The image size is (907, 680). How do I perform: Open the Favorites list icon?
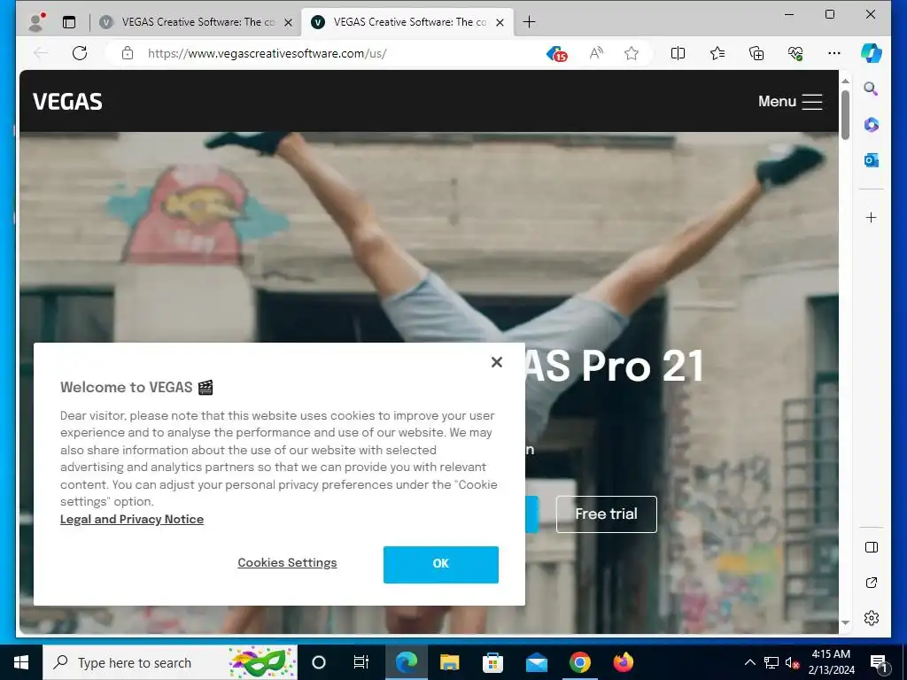(717, 53)
